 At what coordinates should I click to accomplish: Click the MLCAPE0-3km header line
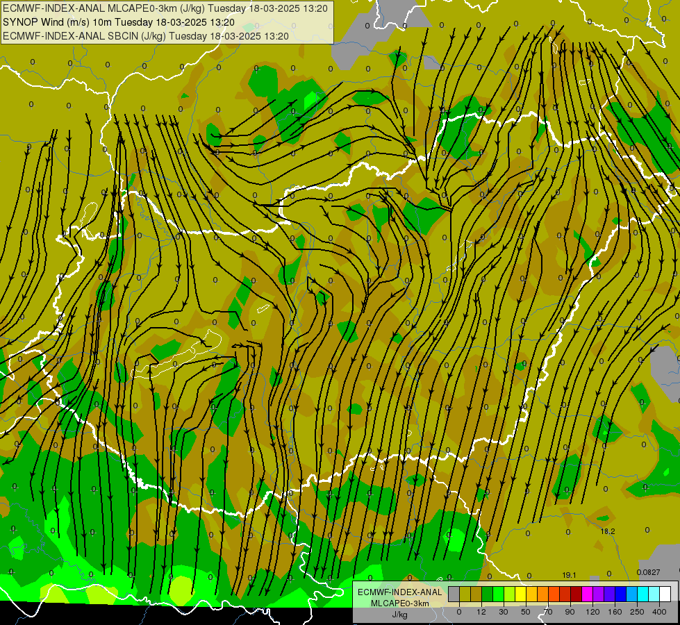pos(165,8)
